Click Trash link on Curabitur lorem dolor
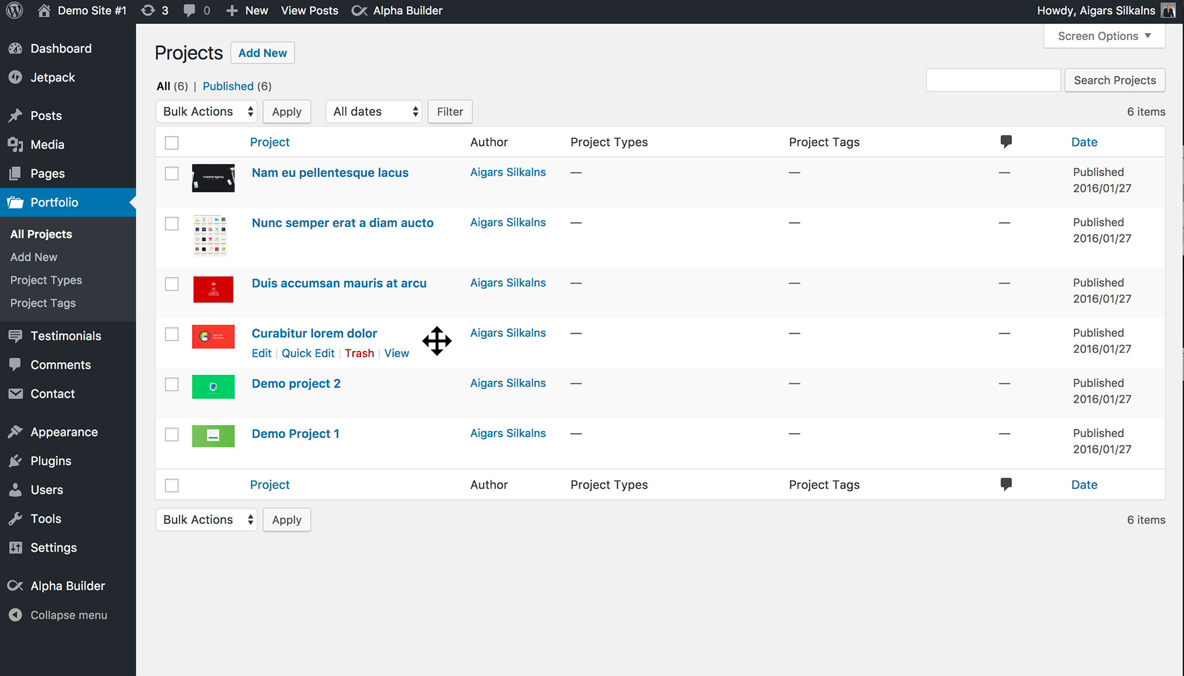The width and height of the screenshot is (1184, 676). (359, 353)
